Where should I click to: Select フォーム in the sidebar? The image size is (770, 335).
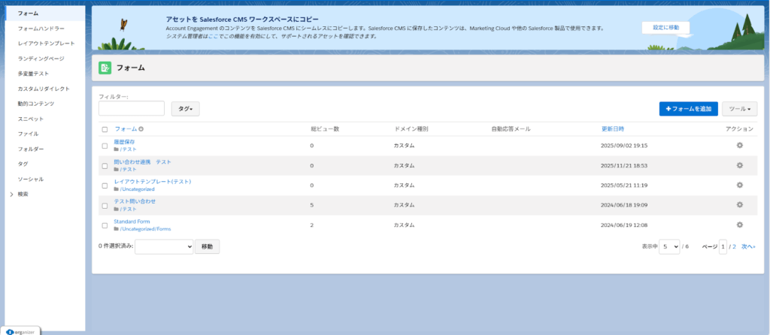tap(45, 14)
